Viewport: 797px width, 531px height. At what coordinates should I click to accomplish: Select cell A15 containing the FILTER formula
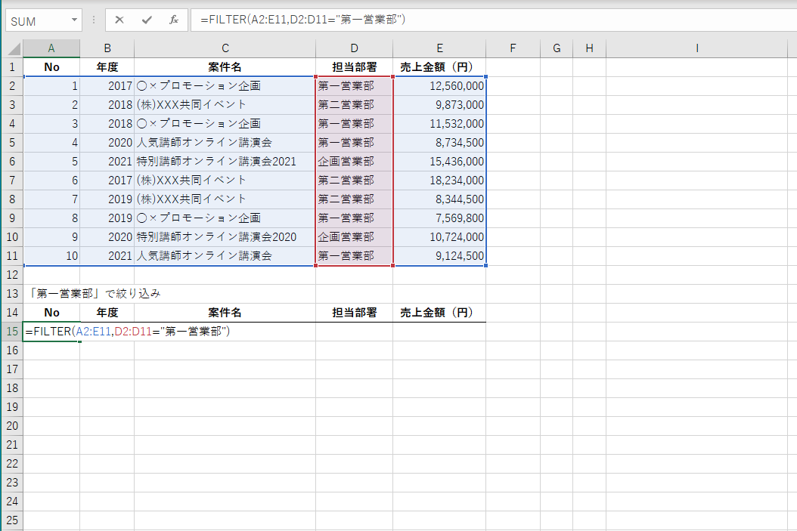pos(51,331)
